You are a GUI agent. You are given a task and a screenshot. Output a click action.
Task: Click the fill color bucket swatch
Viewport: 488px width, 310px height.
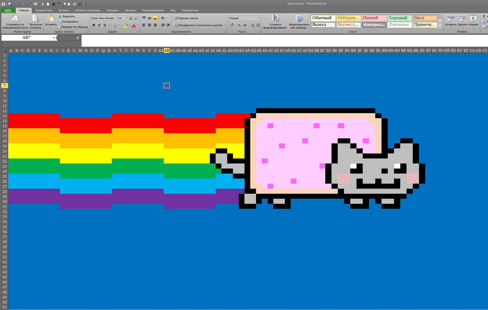126,25
